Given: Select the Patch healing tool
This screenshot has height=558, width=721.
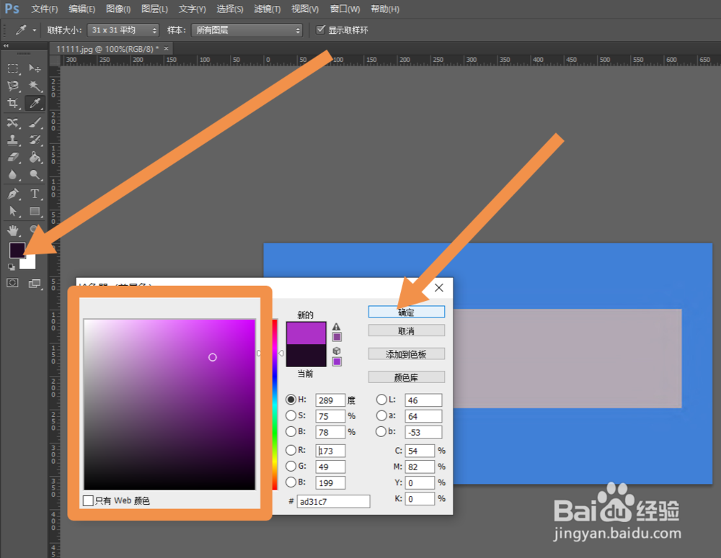Looking at the screenshot, I should 13,122.
